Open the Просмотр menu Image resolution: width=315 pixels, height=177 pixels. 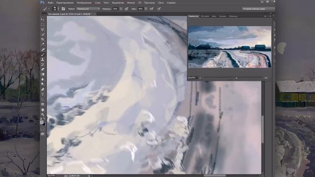tap(150, 3)
